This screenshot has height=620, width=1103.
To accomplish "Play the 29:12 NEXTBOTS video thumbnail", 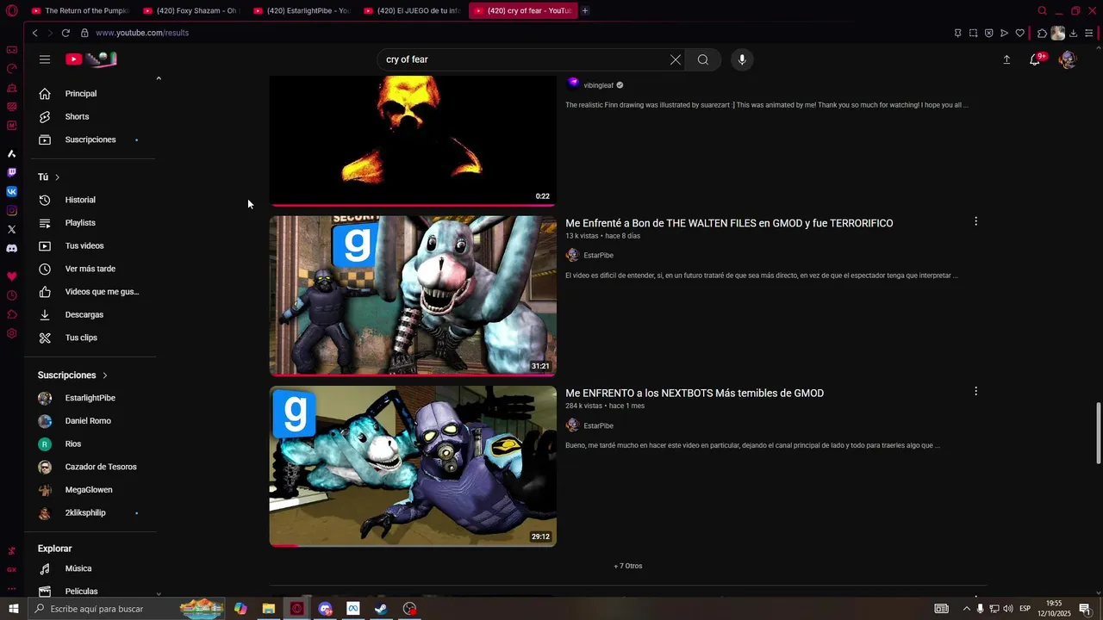I will [x=413, y=466].
